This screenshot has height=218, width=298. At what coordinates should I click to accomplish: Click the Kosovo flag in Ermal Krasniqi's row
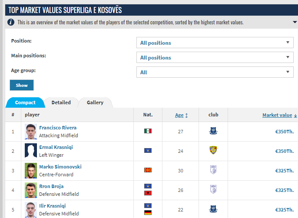pyautogui.click(x=148, y=151)
